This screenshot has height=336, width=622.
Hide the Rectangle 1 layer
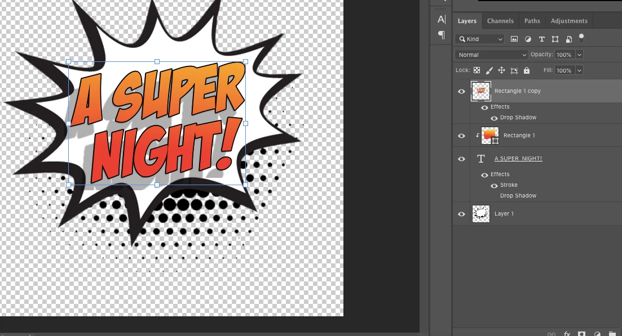pyautogui.click(x=461, y=136)
